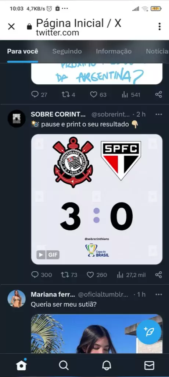Close the browser tab with X icon
Screen dimensions: 169x377
point(11,27)
